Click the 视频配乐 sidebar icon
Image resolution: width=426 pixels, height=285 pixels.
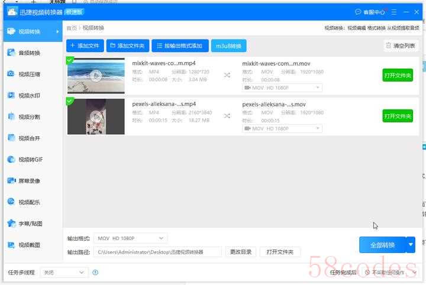coord(11,202)
